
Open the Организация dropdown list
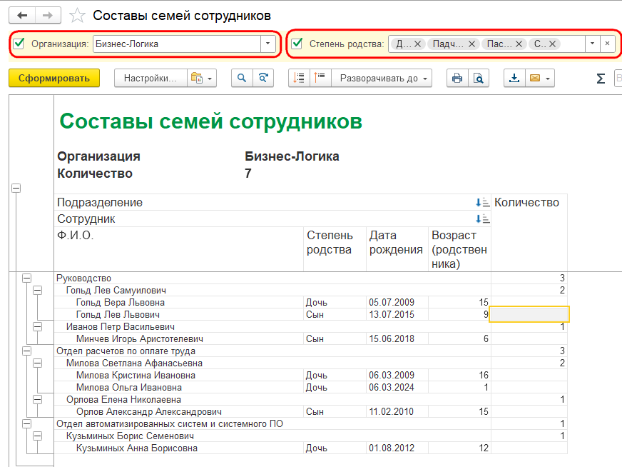coord(267,44)
